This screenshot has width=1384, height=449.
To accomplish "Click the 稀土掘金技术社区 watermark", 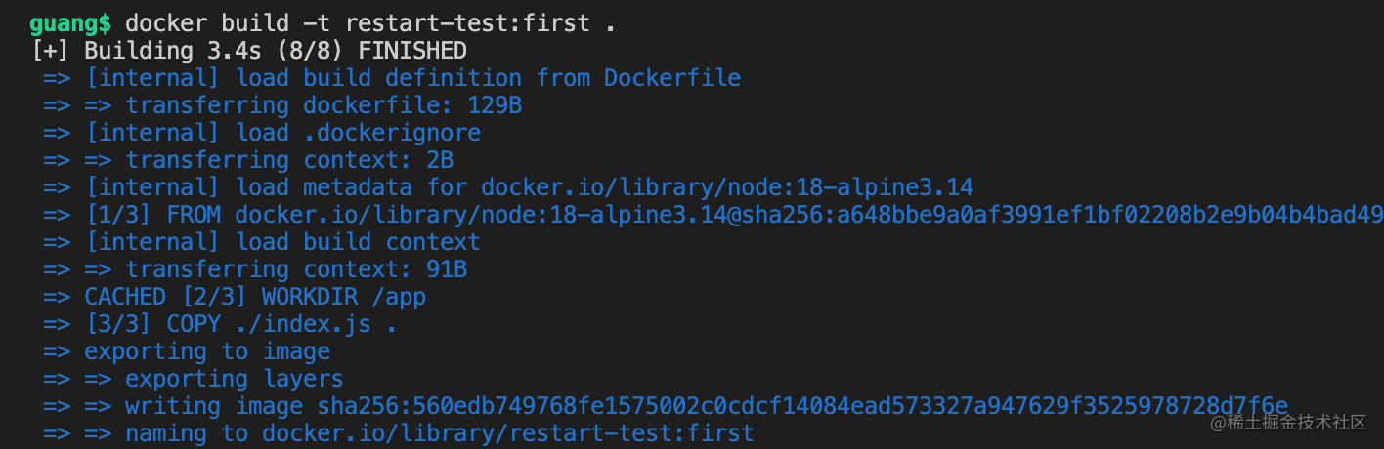I will tap(1288, 423).
